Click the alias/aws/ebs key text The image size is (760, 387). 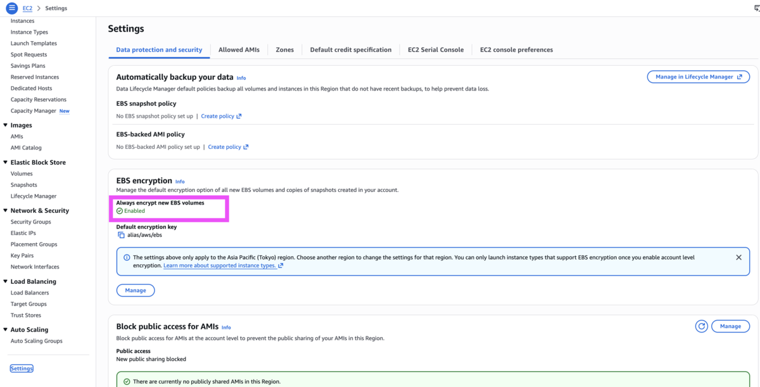click(144, 235)
